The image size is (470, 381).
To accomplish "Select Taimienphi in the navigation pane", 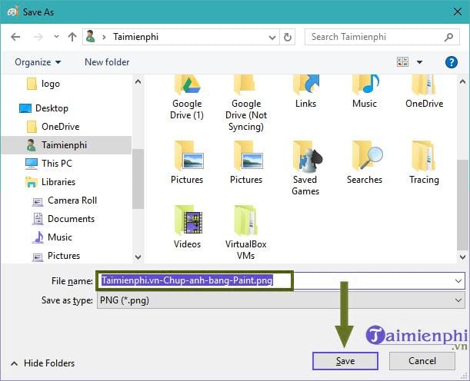I will coord(66,145).
